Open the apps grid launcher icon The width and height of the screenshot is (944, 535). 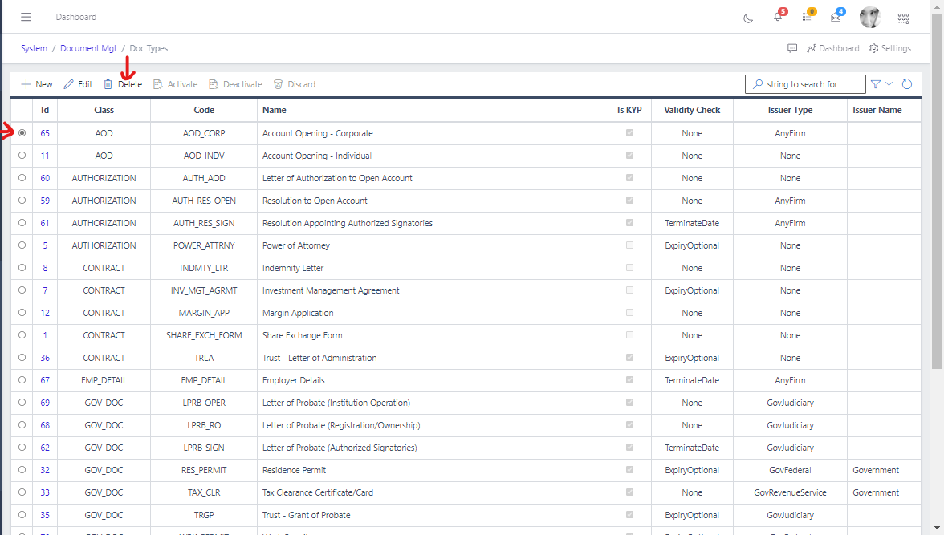(904, 18)
